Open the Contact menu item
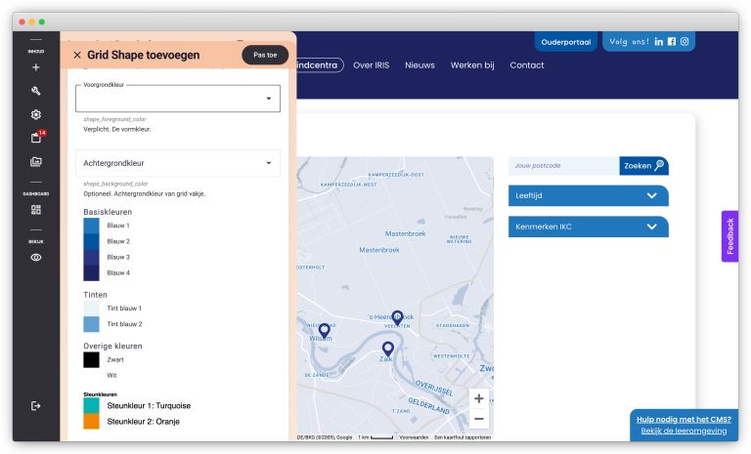Image resolution: width=751 pixels, height=454 pixels. pyautogui.click(x=527, y=65)
